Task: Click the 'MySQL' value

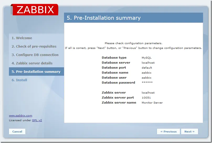Action: 147,58
